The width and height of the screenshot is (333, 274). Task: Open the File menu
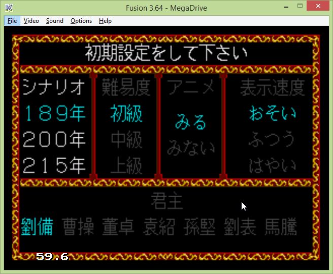(12, 21)
